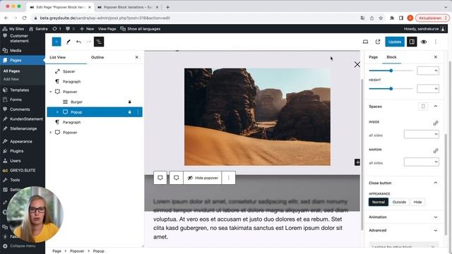Click the first popover icon in block toolbar
This screenshot has width=452, height=254.
[160, 178]
